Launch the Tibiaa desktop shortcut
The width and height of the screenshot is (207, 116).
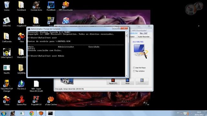pyautogui.click(x=7, y=101)
